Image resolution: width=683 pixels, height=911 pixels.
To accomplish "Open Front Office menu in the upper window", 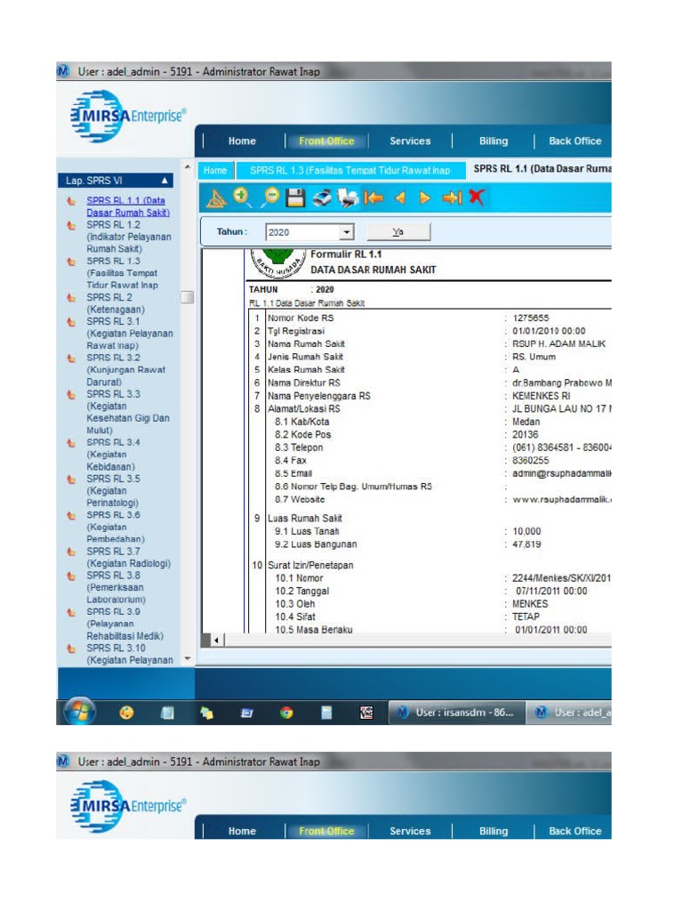I will coord(326,141).
